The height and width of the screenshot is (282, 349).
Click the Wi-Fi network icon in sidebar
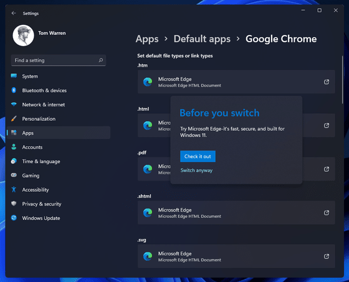(x=14, y=105)
